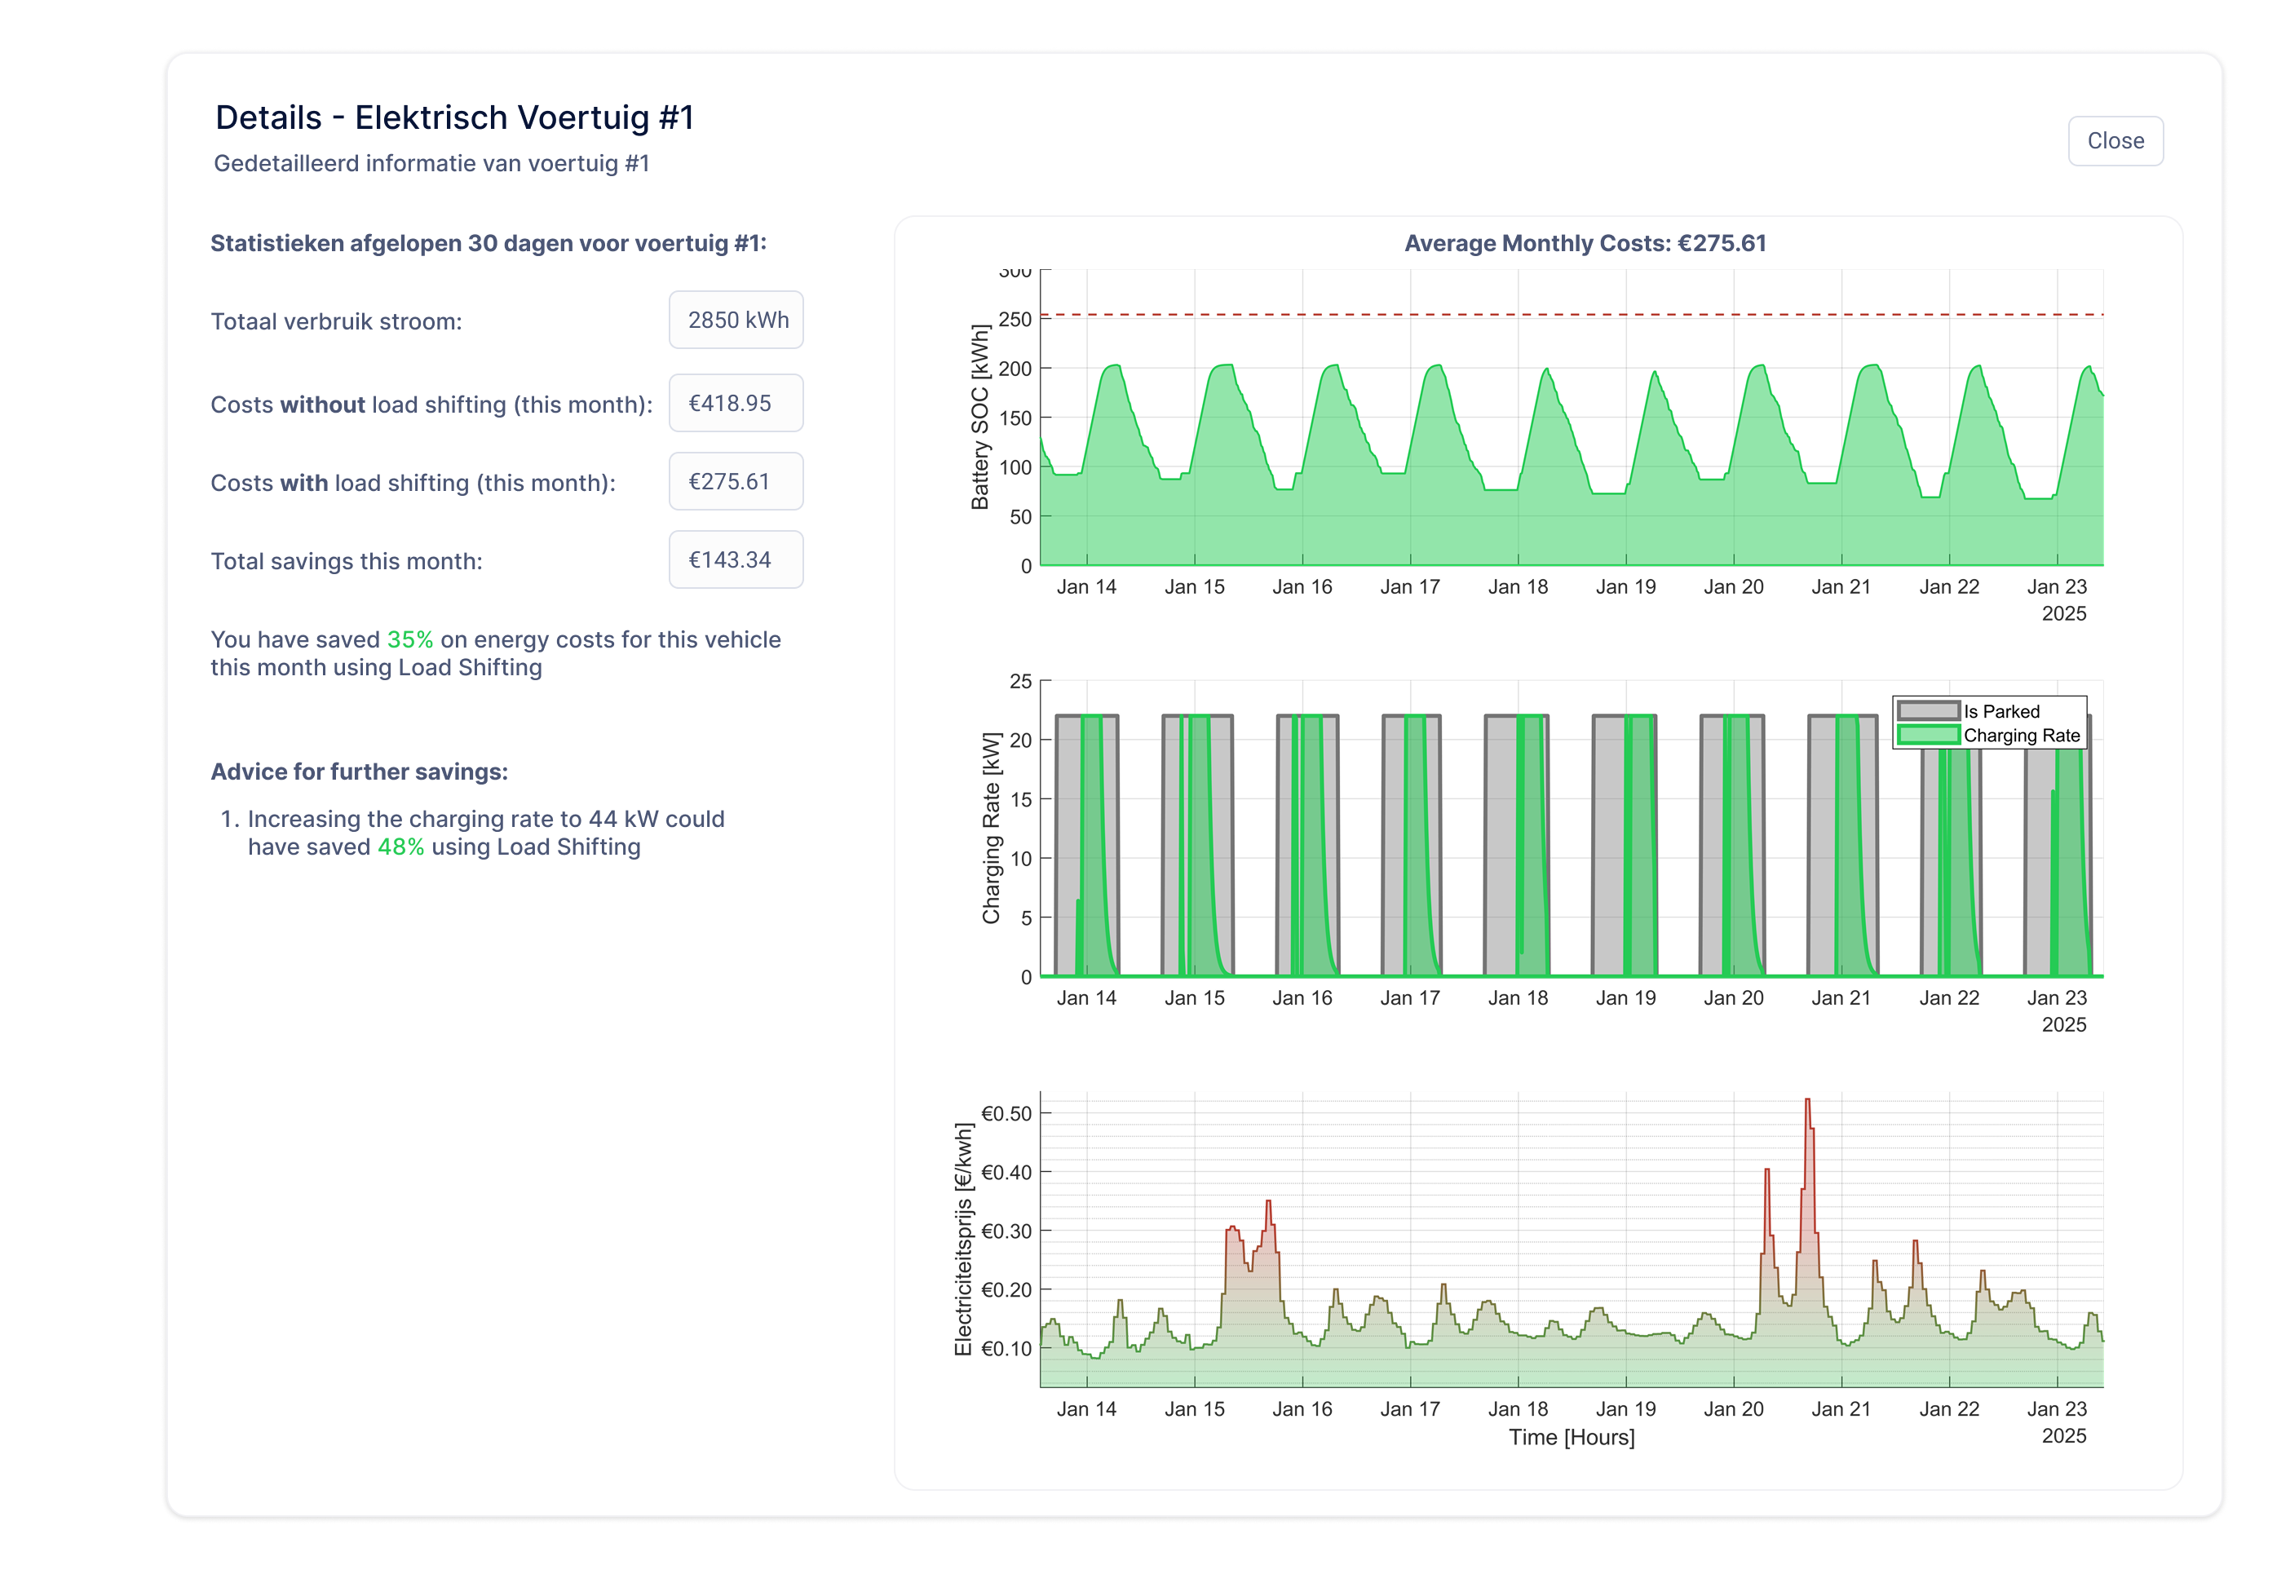This screenshot has width=2290, height=1574.
Task: Click the Total savings €143.34 field
Action: (x=736, y=560)
